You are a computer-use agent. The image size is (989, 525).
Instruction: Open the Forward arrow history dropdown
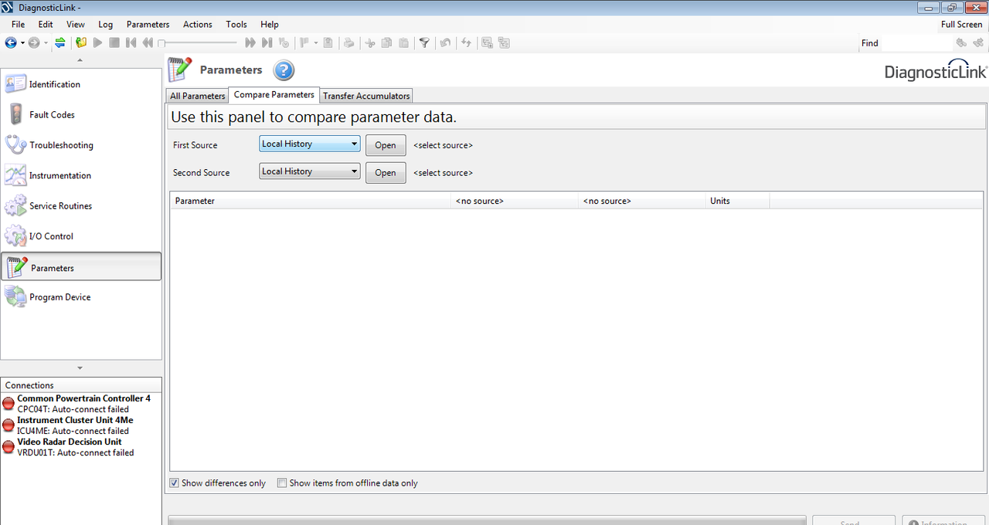click(46, 42)
